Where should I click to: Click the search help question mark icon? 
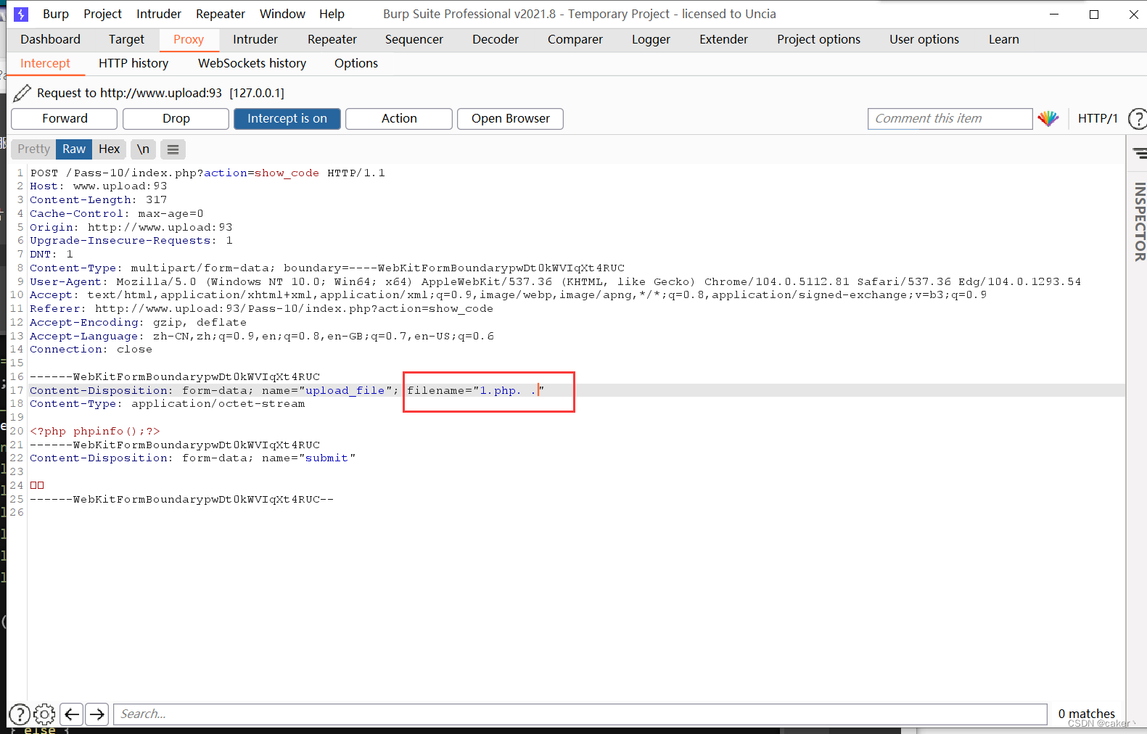pyautogui.click(x=20, y=714)
